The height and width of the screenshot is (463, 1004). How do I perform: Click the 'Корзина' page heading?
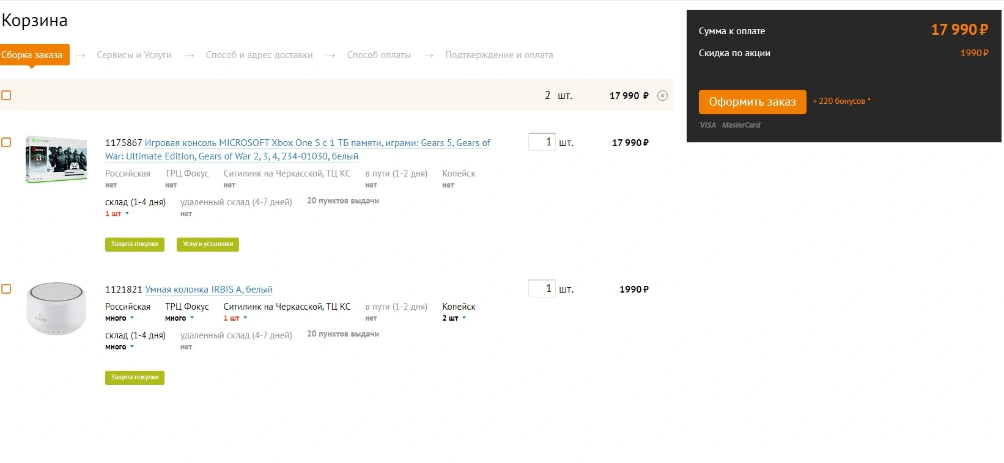[34, 21]
